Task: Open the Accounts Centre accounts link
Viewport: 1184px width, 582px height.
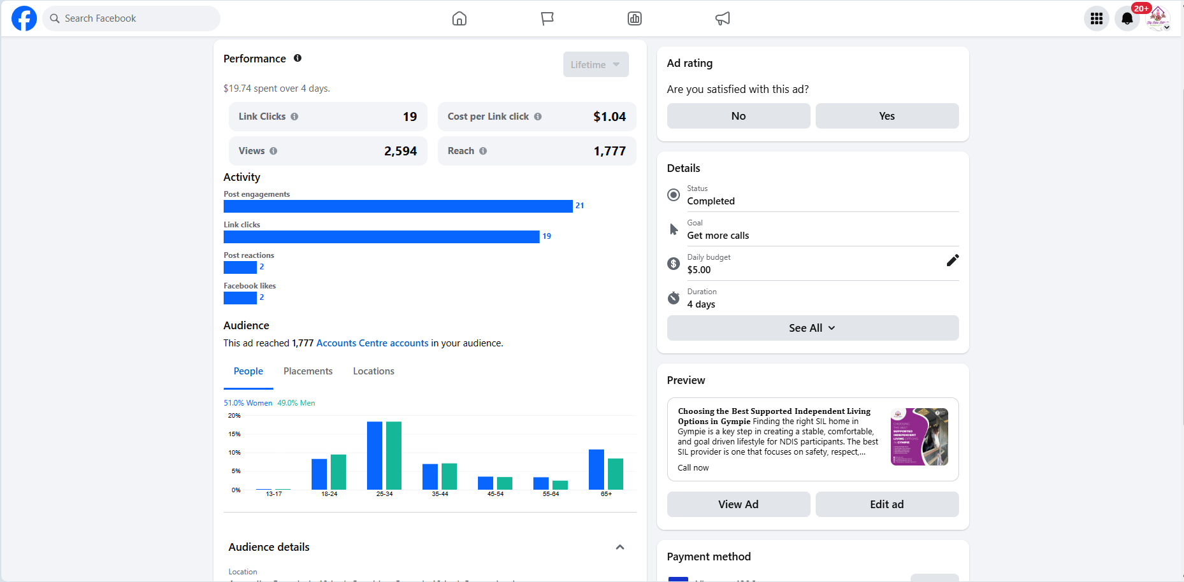Action: (372, 343)
